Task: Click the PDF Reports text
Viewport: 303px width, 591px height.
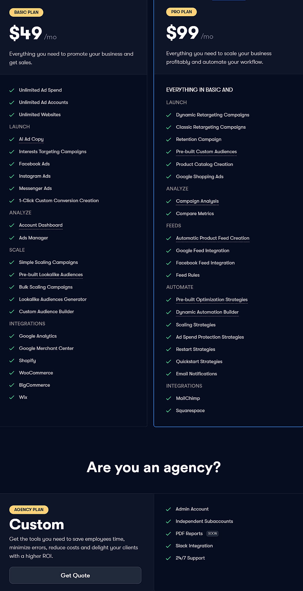Action: [x=189, y=533]
